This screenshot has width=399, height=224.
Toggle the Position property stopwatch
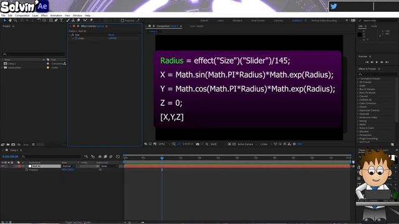coord(27,170)
